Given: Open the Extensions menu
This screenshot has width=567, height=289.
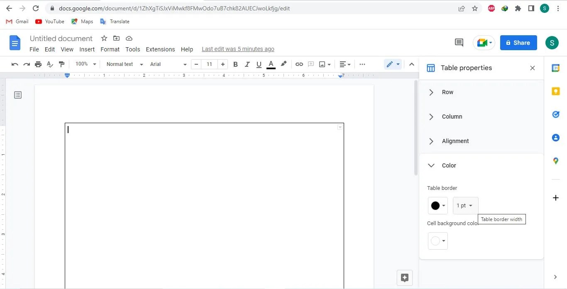Looking at the screenshot, I should [160, 49].
